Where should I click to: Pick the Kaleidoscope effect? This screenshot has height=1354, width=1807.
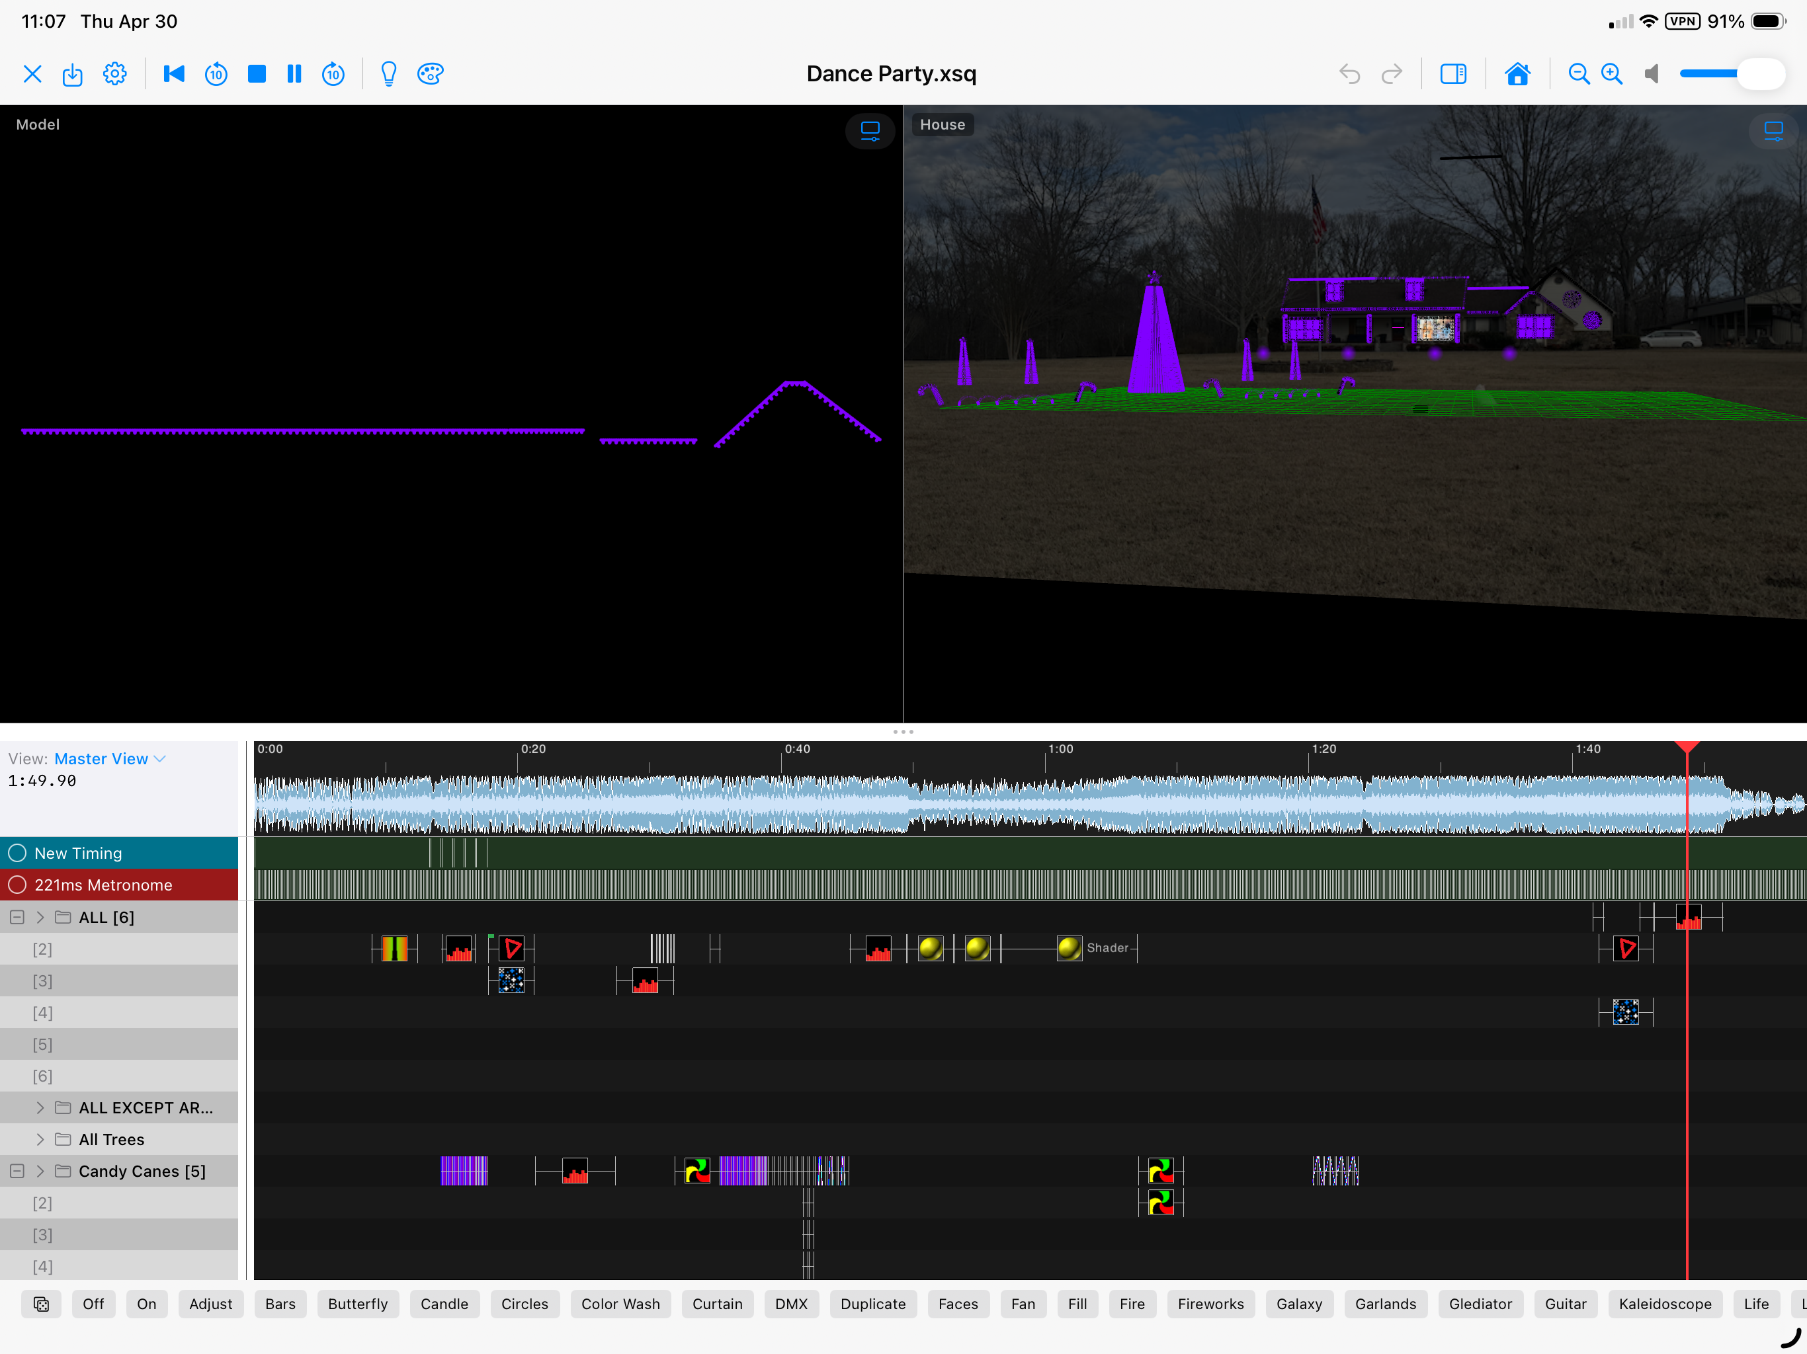click(x=1665, y=1304)
